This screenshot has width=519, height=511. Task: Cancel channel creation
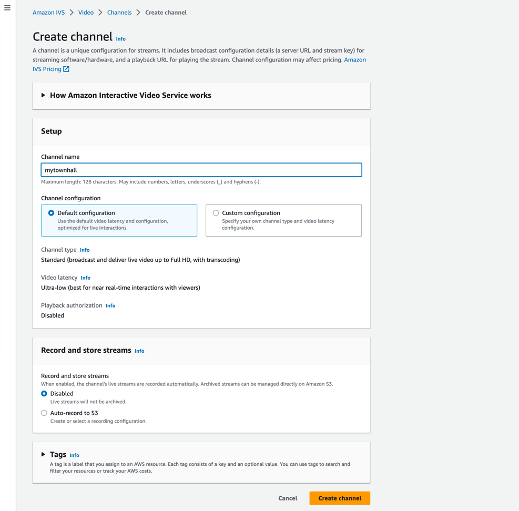coord(288,498)
